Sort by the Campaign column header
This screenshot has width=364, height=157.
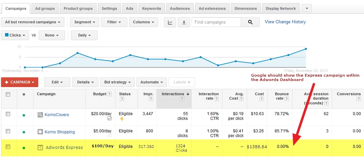coord(46,94)
